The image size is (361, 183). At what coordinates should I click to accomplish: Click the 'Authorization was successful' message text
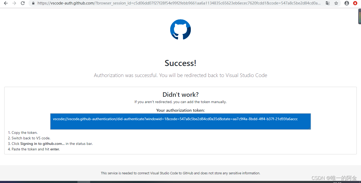[x=181, y=75]
